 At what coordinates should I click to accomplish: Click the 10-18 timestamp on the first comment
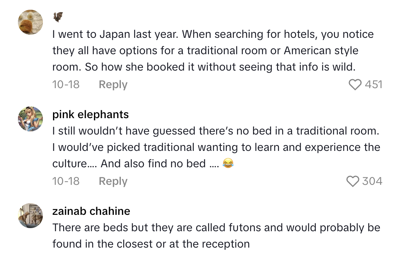pyautogui.click(x=65, y=84)
